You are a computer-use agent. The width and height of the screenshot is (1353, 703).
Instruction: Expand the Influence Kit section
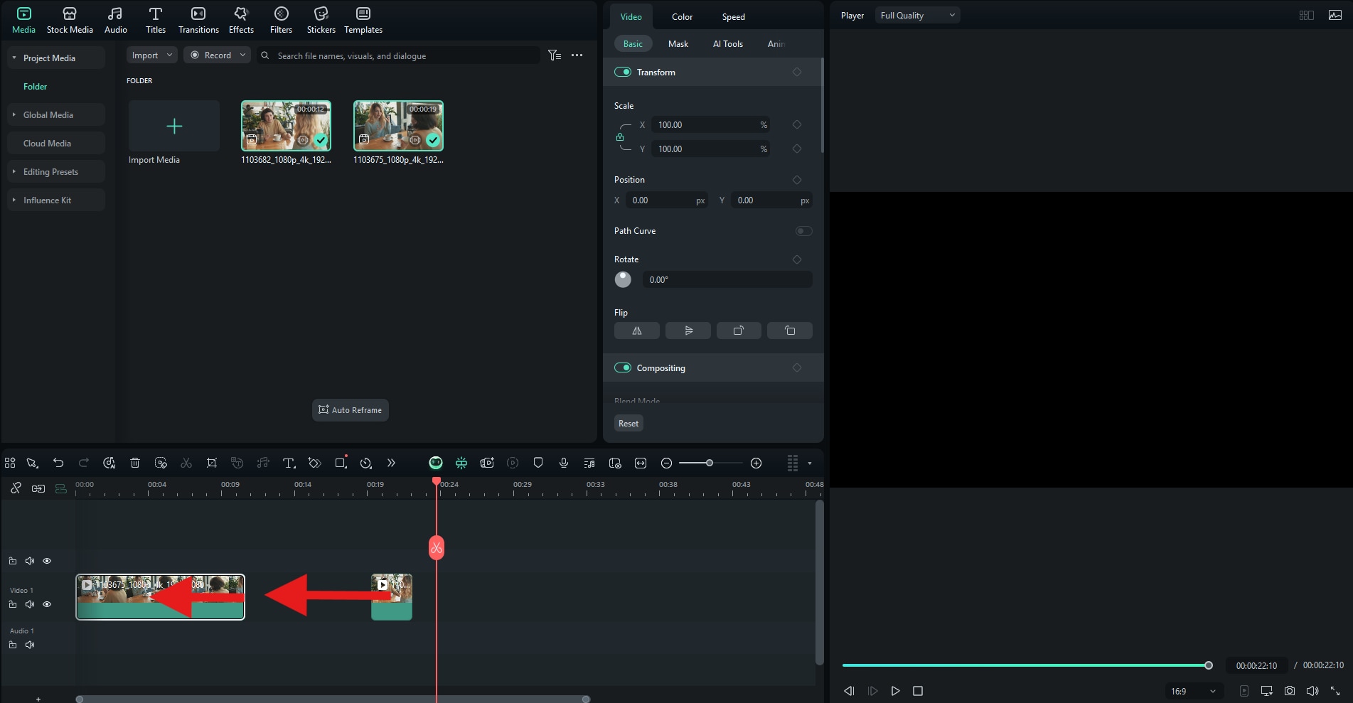click(x=14, y=200)
